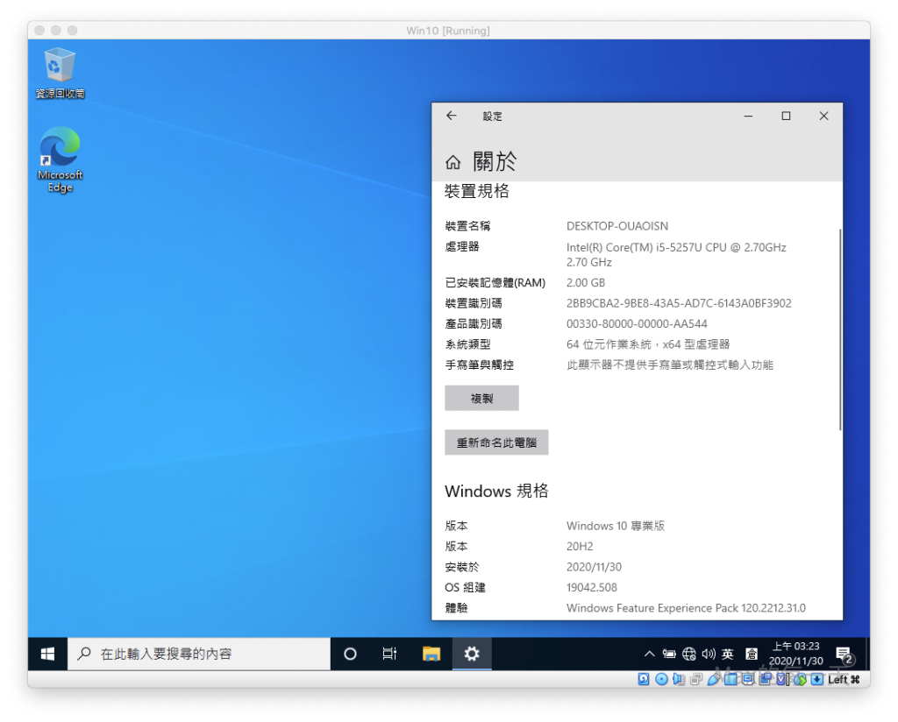Switch input language via 英 indicator
The height and width of the screenshot is (722, 898).
click(728, 654)
